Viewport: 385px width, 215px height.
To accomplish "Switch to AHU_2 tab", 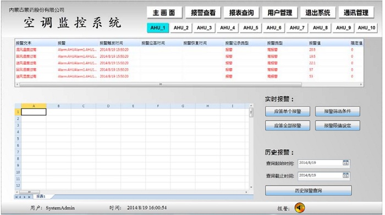I will (181, 28).
